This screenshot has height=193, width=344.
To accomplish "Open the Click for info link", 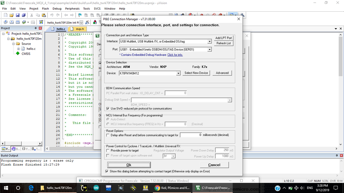I will tap(175, 55).
